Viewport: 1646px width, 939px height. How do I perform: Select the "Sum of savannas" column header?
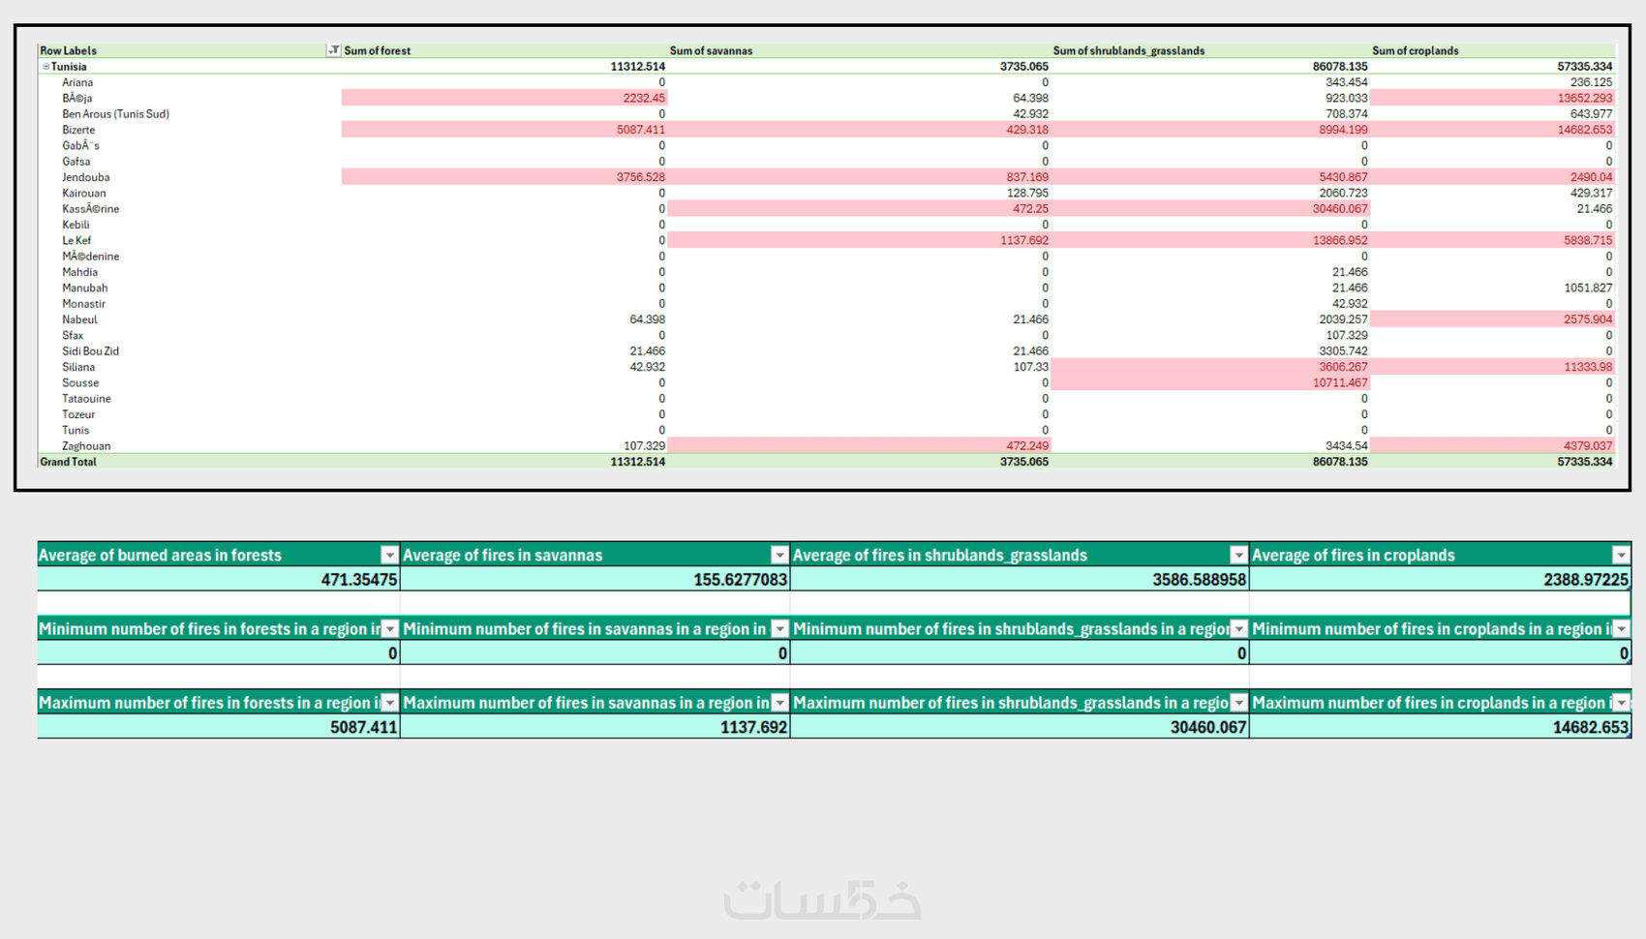click(711, 51)
